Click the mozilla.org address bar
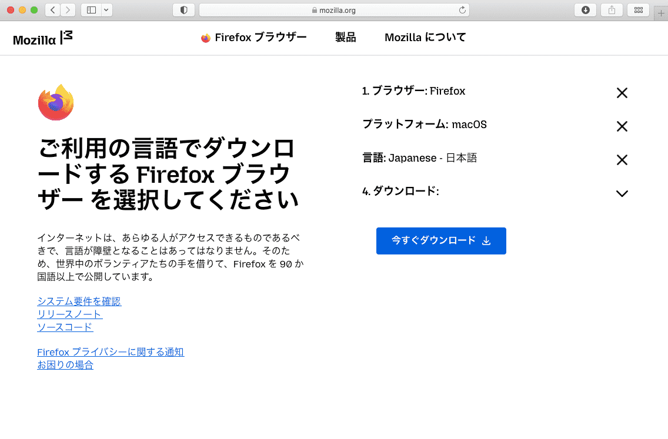 point(334,9)
